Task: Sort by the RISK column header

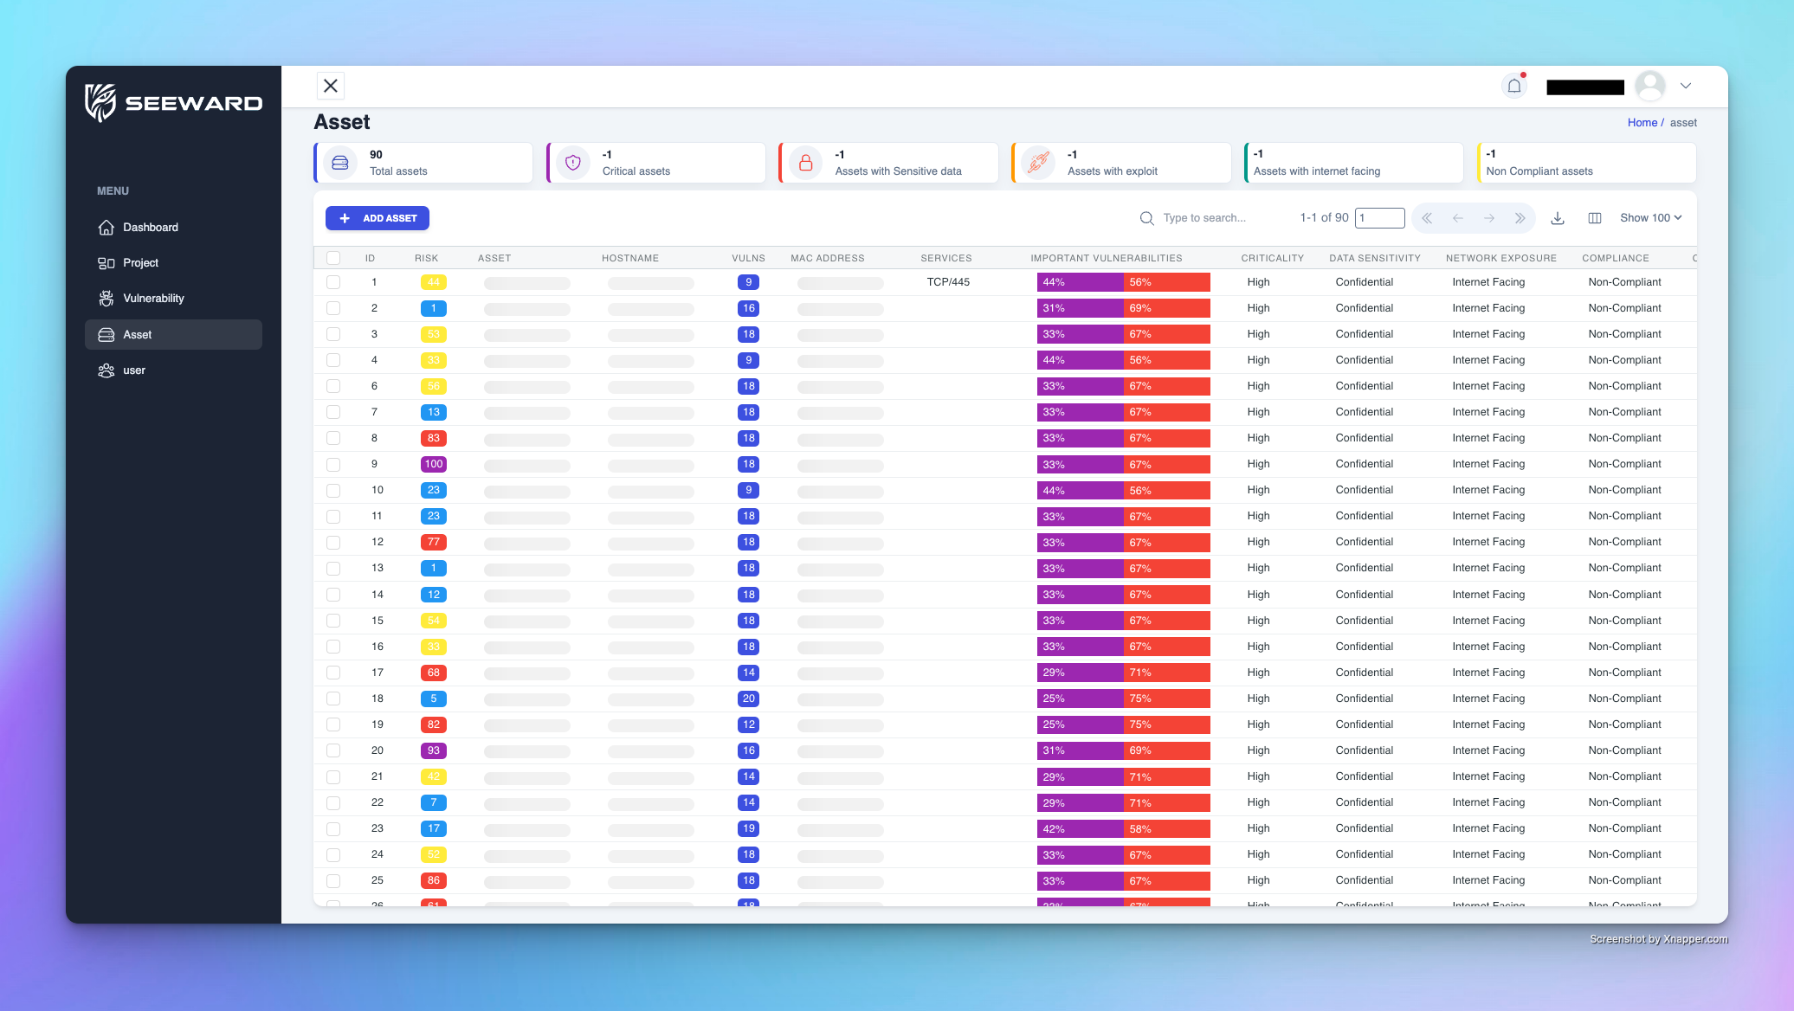Action: pyautogui.click(x=426, y=258)
